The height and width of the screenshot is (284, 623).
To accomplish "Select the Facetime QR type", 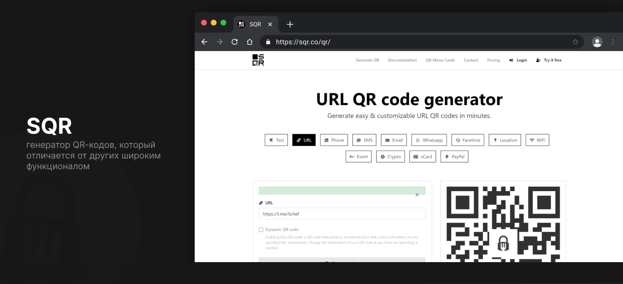I will coord(468,140).
